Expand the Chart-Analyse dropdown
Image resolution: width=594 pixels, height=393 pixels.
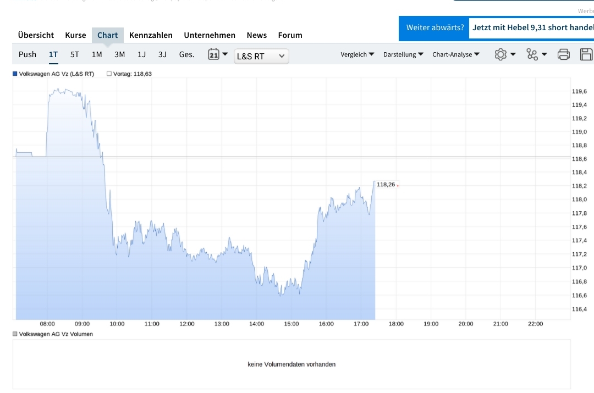click(x=456, y=54)
